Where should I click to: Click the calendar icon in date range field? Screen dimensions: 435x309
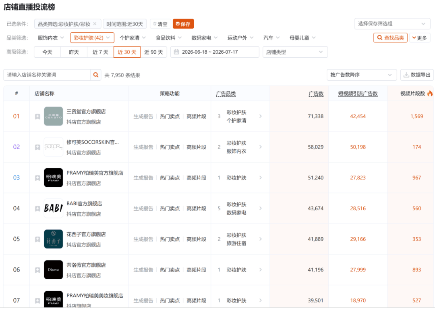point(176,52)
